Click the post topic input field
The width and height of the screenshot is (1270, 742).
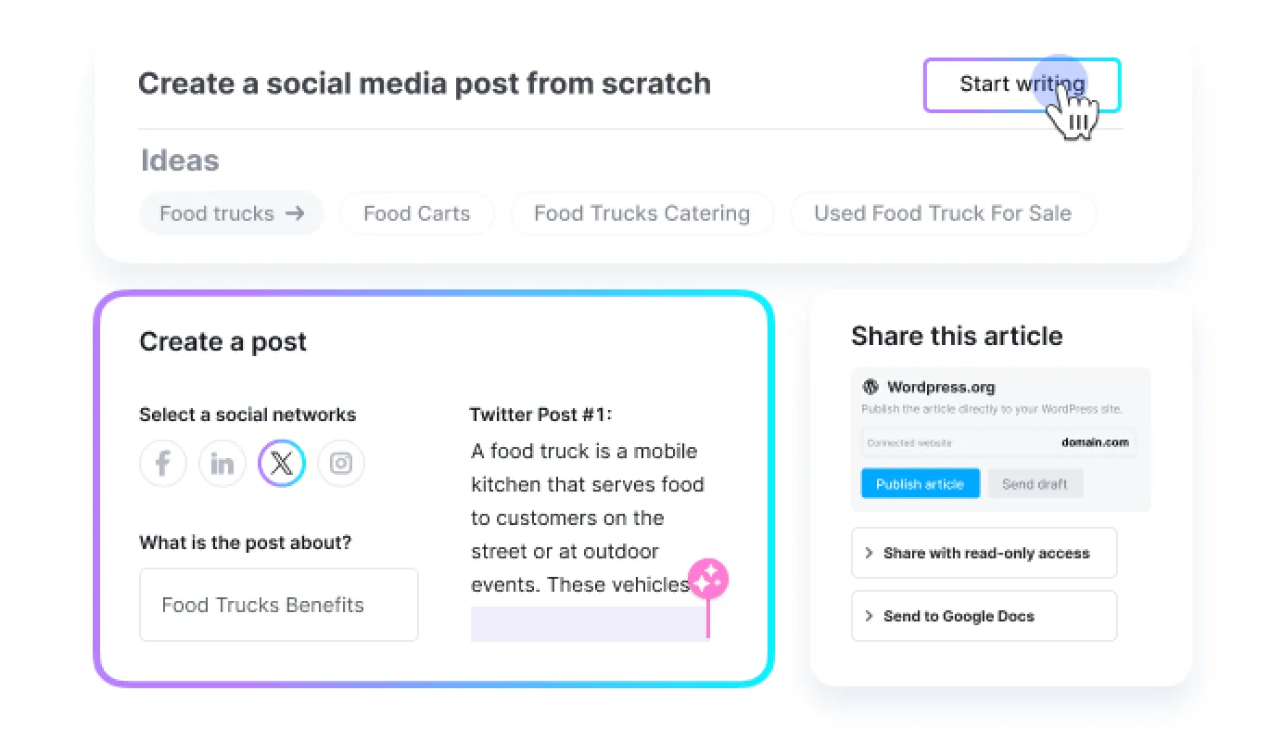click(x=278, y=605)
